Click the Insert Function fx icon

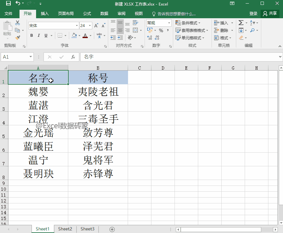click(x=73, y=57)
